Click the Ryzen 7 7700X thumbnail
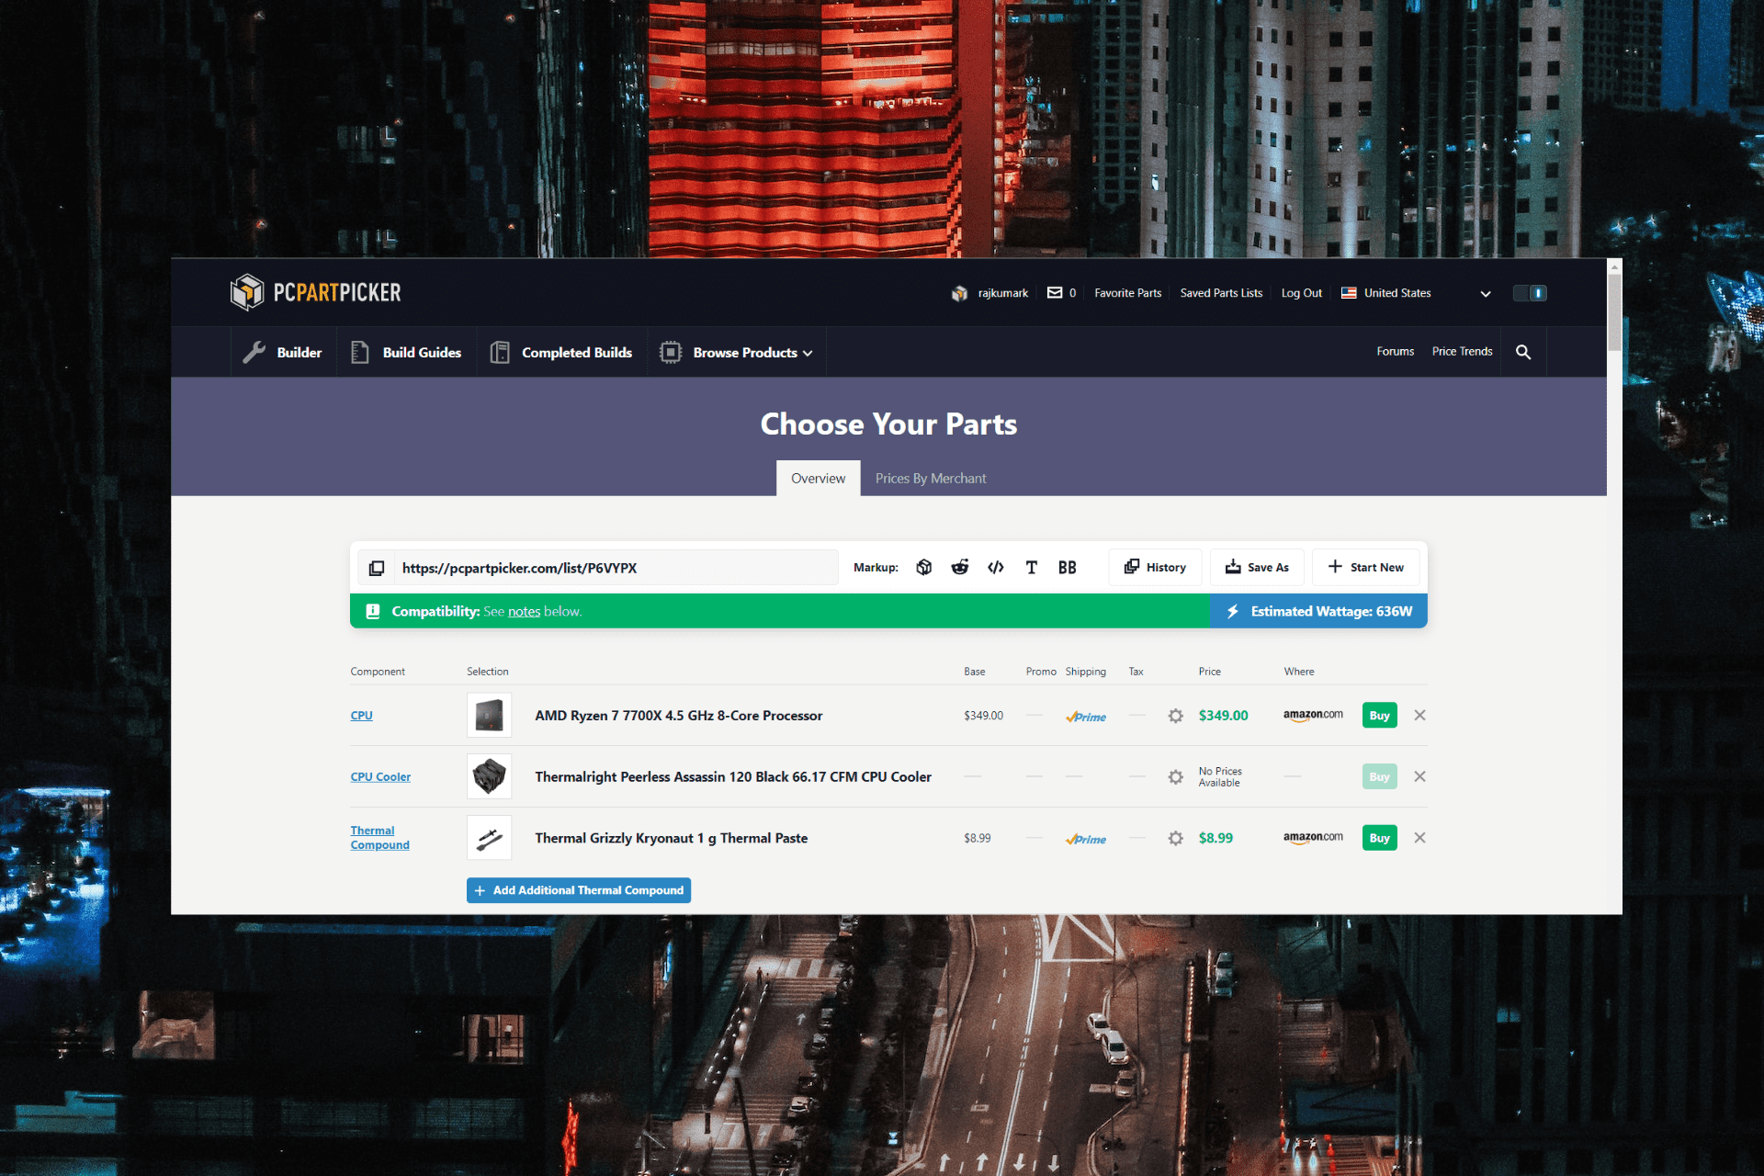The image size is (1764, 1176). pyautogui.click(x=489, y=715)
